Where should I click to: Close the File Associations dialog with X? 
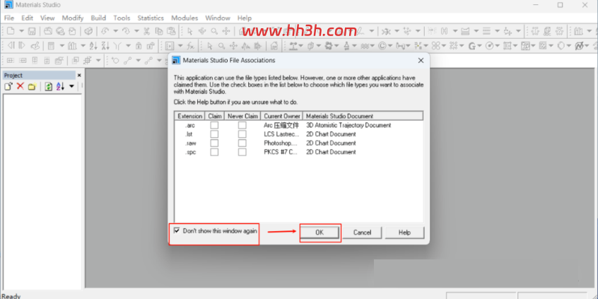(x=421, y=60)
